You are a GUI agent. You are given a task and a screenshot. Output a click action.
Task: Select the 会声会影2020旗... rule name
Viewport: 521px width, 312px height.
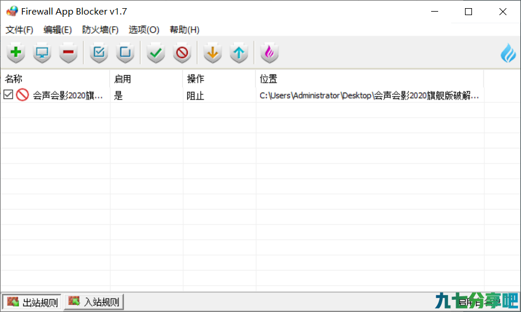pyautogui.click(x=68, y=96)
